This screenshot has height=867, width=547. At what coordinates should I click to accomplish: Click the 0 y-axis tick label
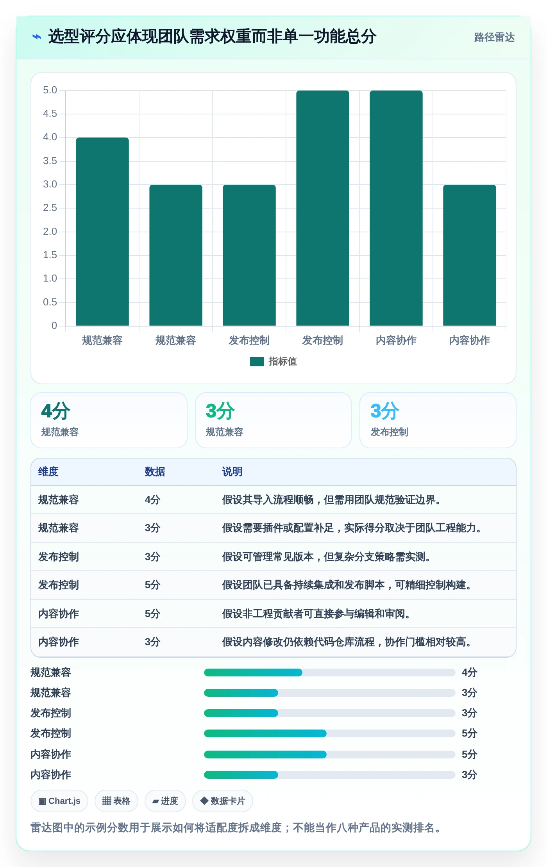pos(54,326)
